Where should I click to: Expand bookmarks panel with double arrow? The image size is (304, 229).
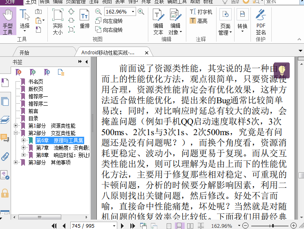[80, 62]
